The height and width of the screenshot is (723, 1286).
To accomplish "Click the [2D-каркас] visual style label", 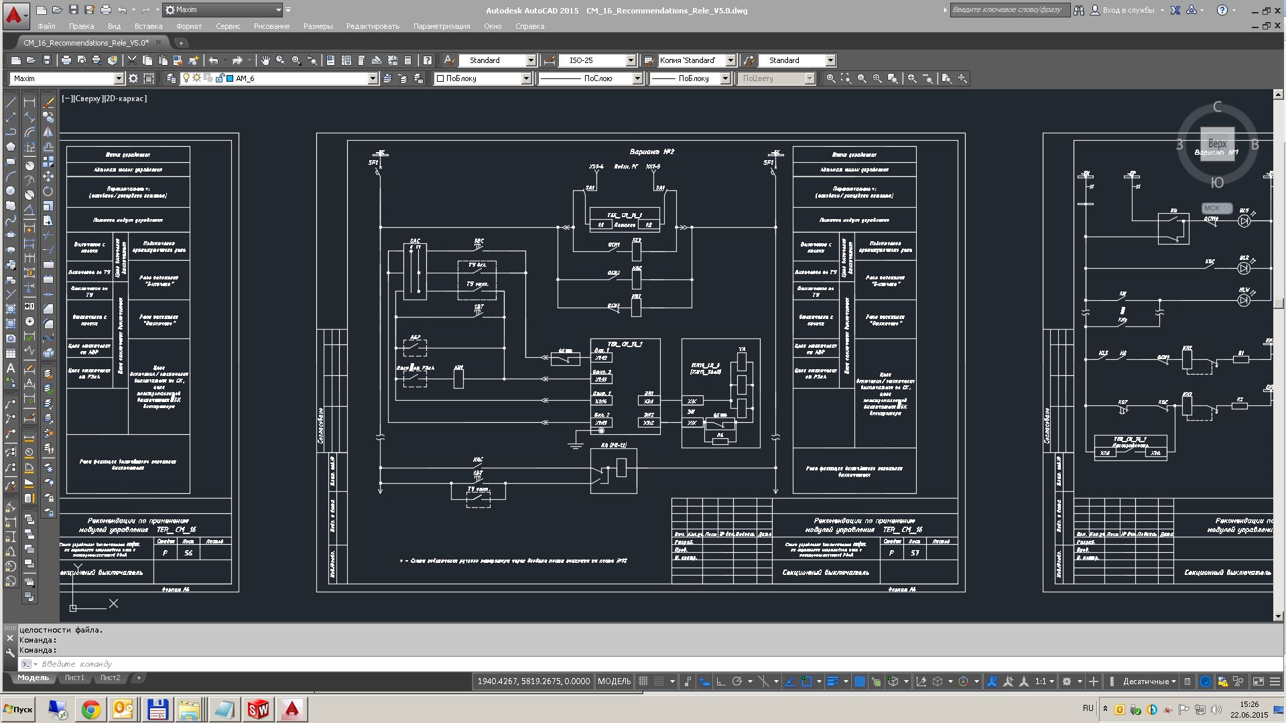I will (125, 98).
